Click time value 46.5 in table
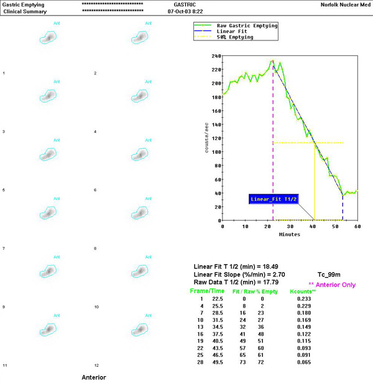Viewport: 373px width, 383px height. tap(218, 355)
